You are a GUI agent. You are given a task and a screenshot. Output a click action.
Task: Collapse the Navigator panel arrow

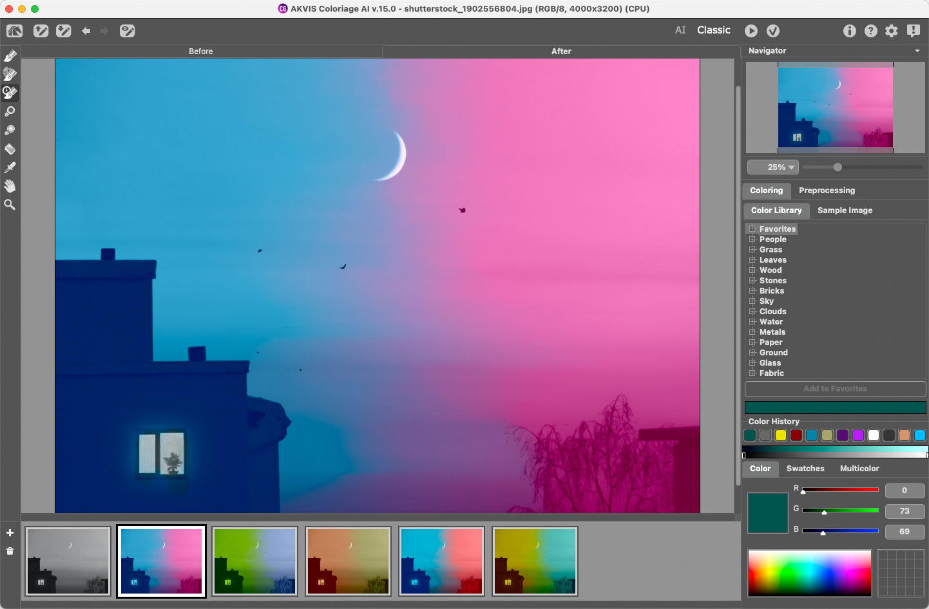tap(917, 51)
